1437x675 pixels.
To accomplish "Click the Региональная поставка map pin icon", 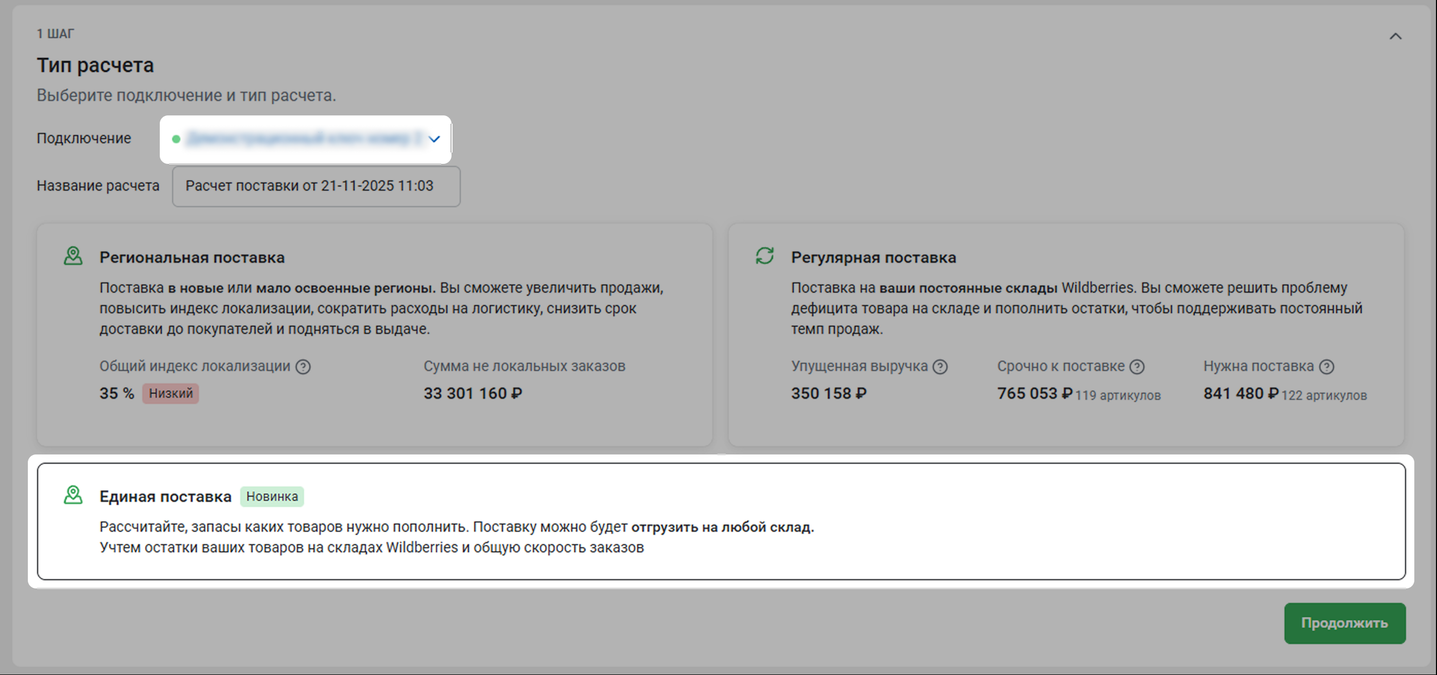I will pyautogui.click(x=73, y=256).
